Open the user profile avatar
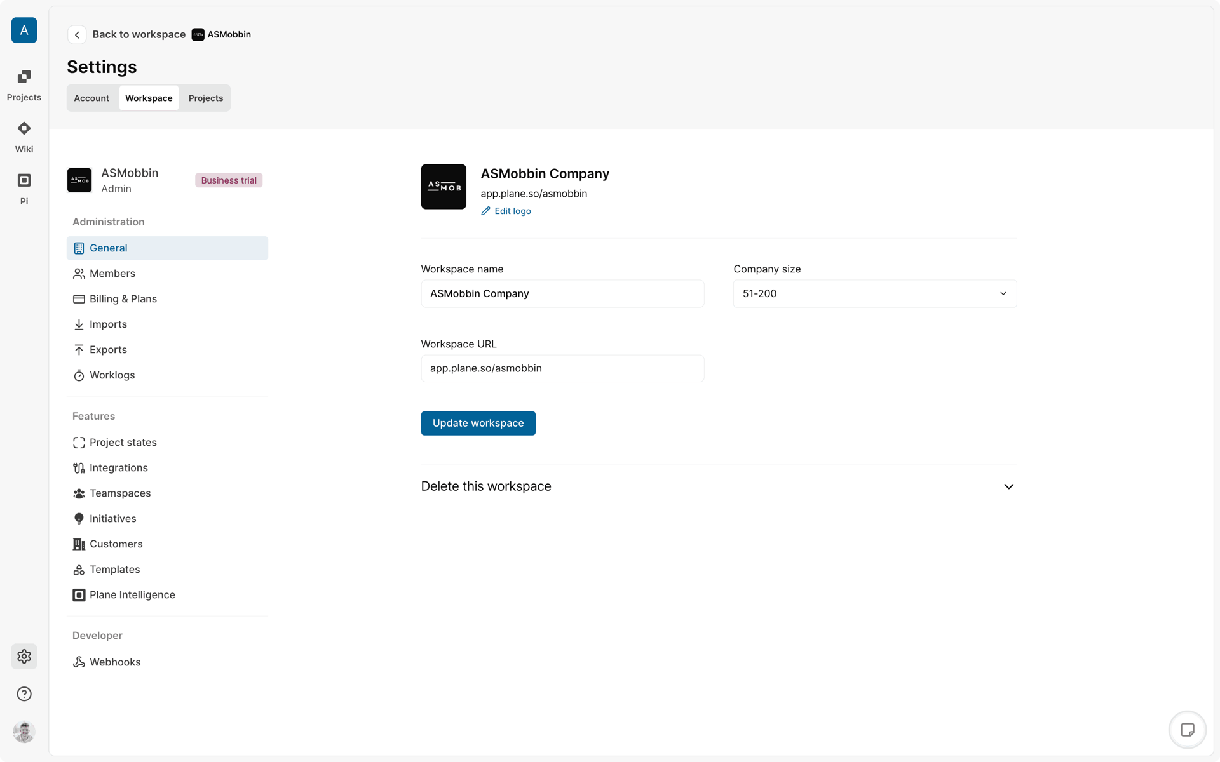Viewport: 1220px width, 762px height. [x=24, y=732]
